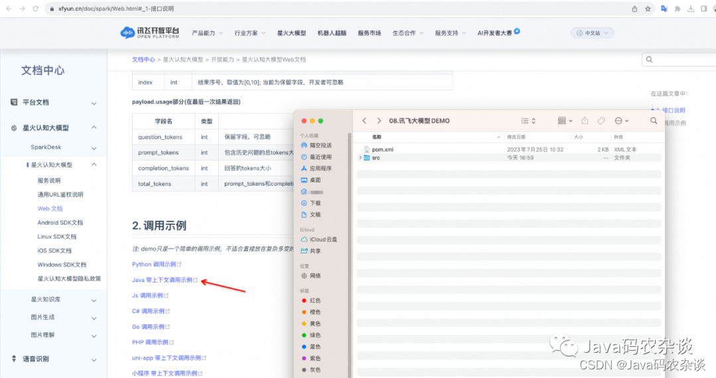Click the Finder search magnifier

[x=654, y=121]
